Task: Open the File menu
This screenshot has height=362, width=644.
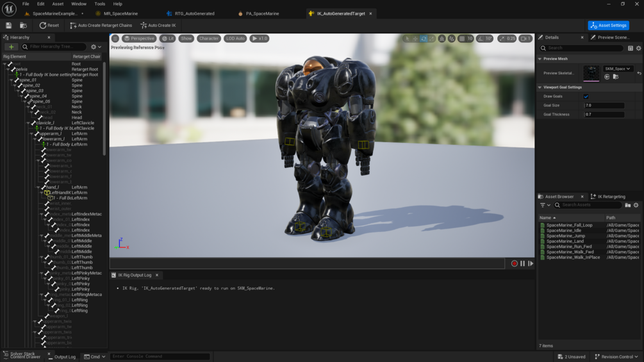Action: pyautogui.click(x=26, y=4)
